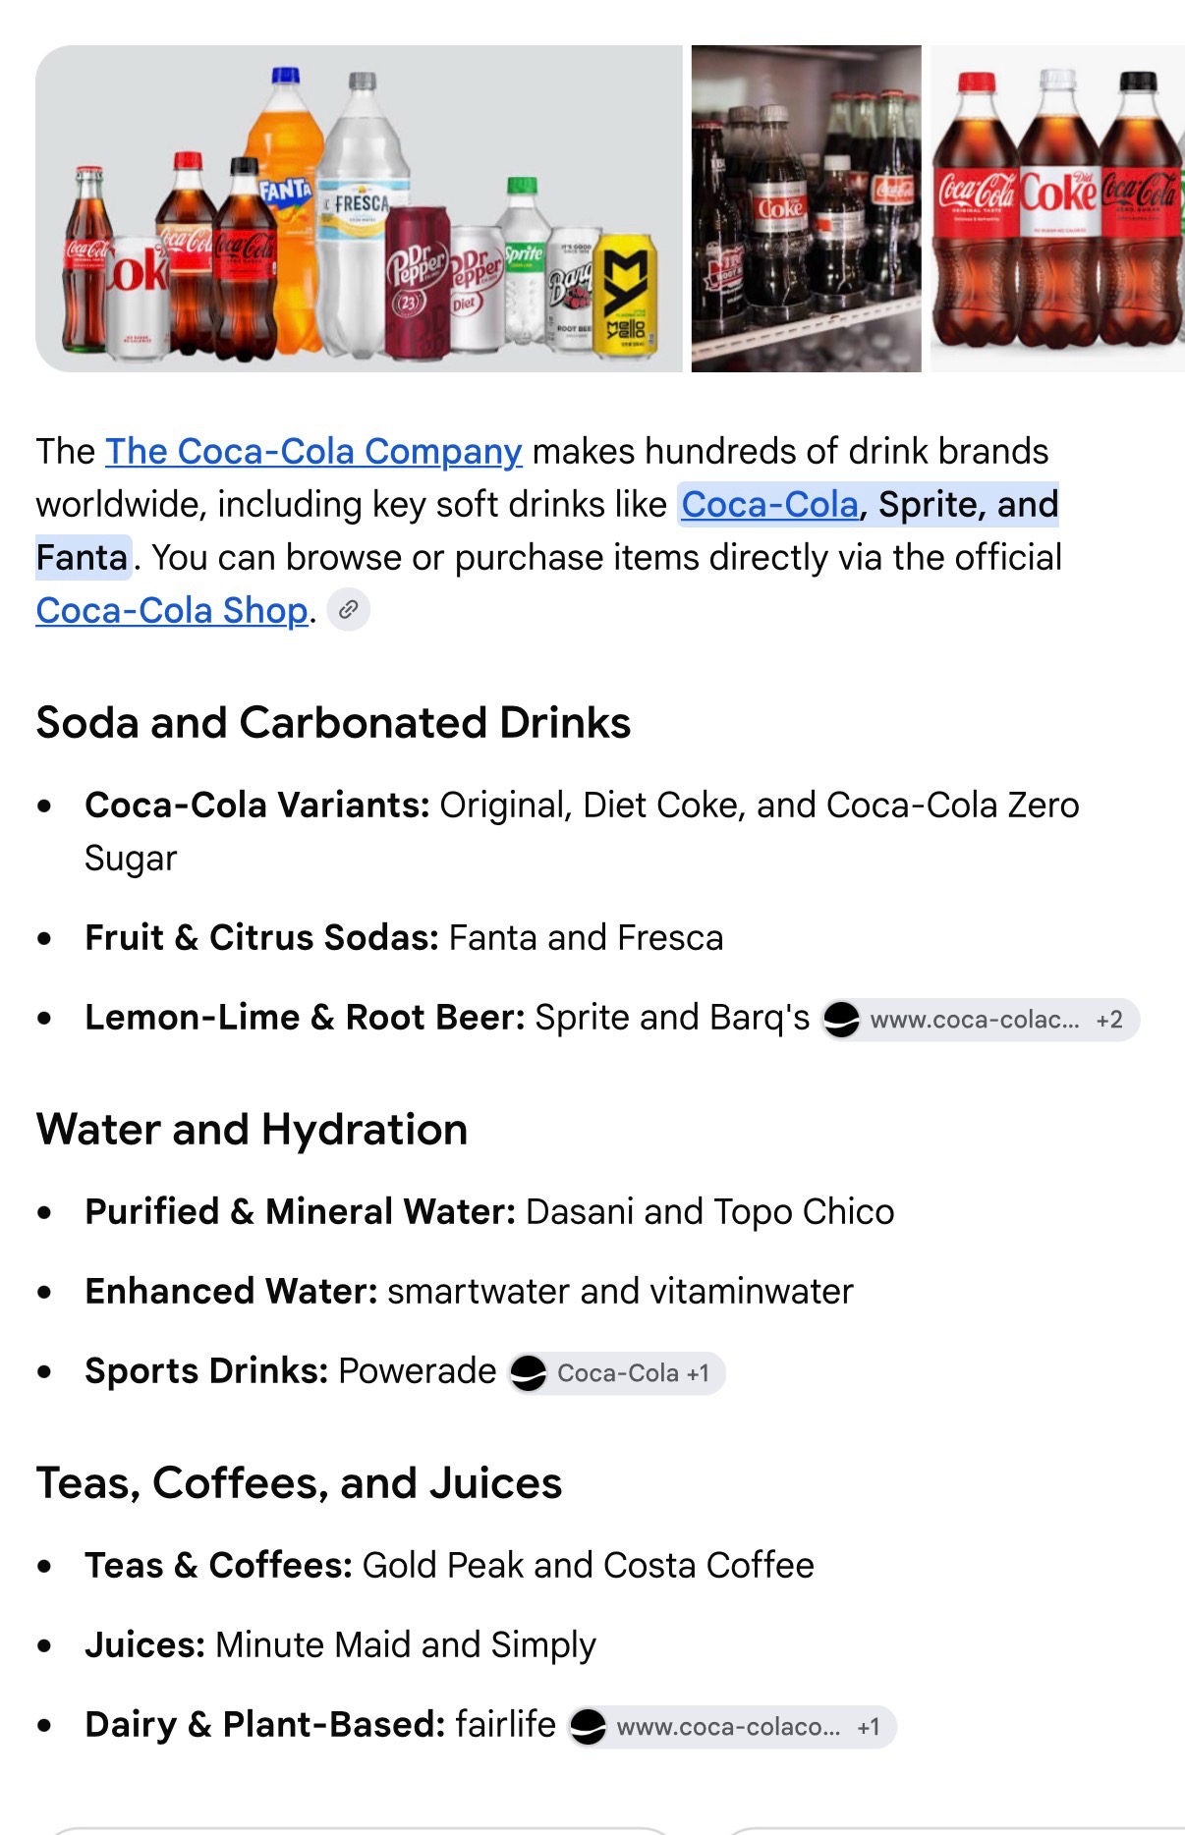Expand the +2 sources next to www.coca-colac...
Image resolution: width=1185 pixels, height=1835 pixels.
tap(1109, 1020)
